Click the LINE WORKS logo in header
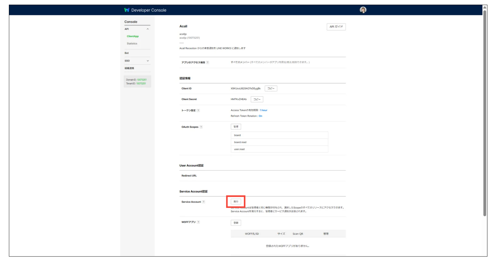Viewport: 496px width, 261px height. 127,10
